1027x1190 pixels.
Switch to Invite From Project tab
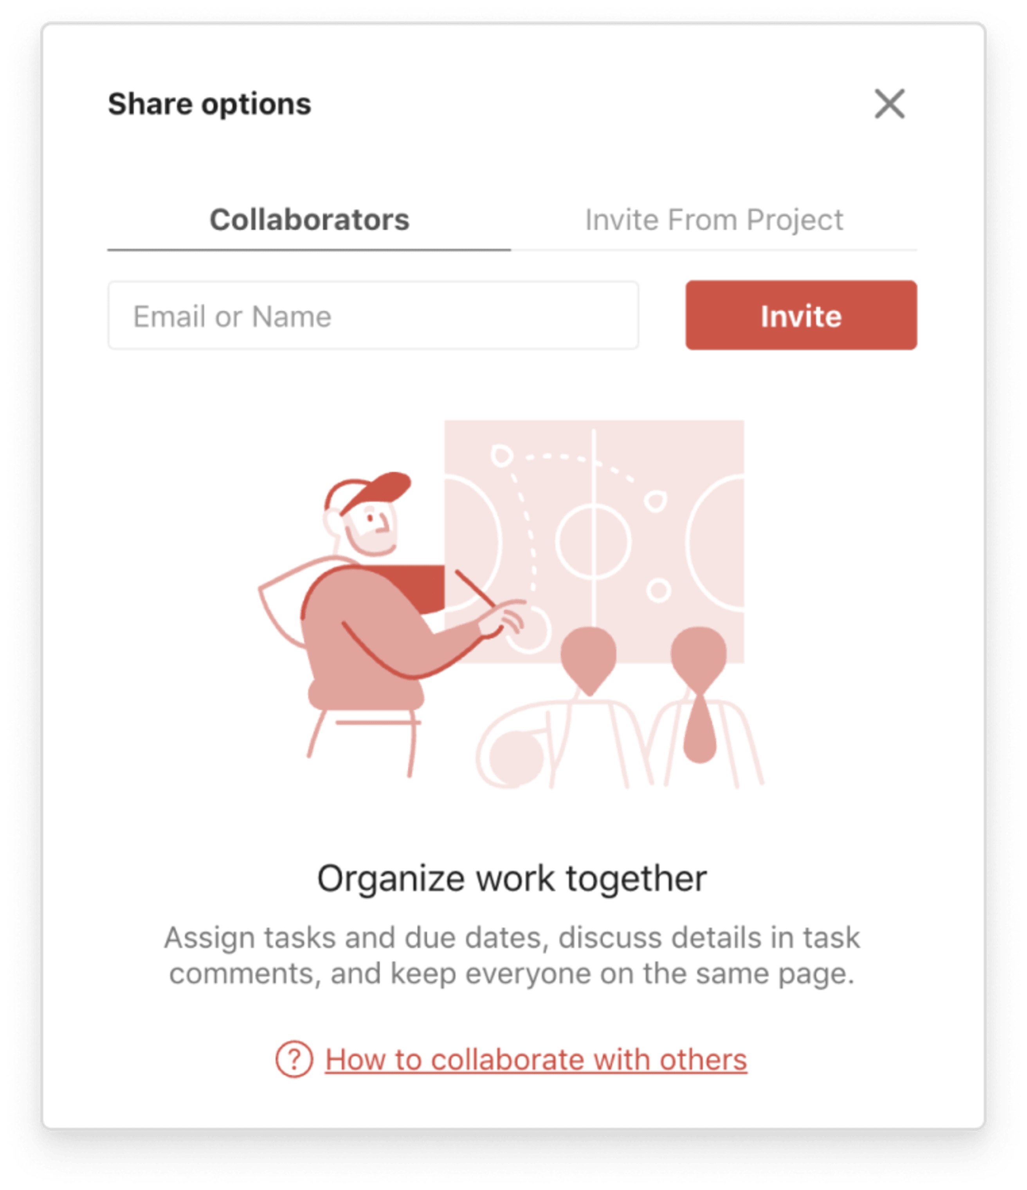pos(714,221)
